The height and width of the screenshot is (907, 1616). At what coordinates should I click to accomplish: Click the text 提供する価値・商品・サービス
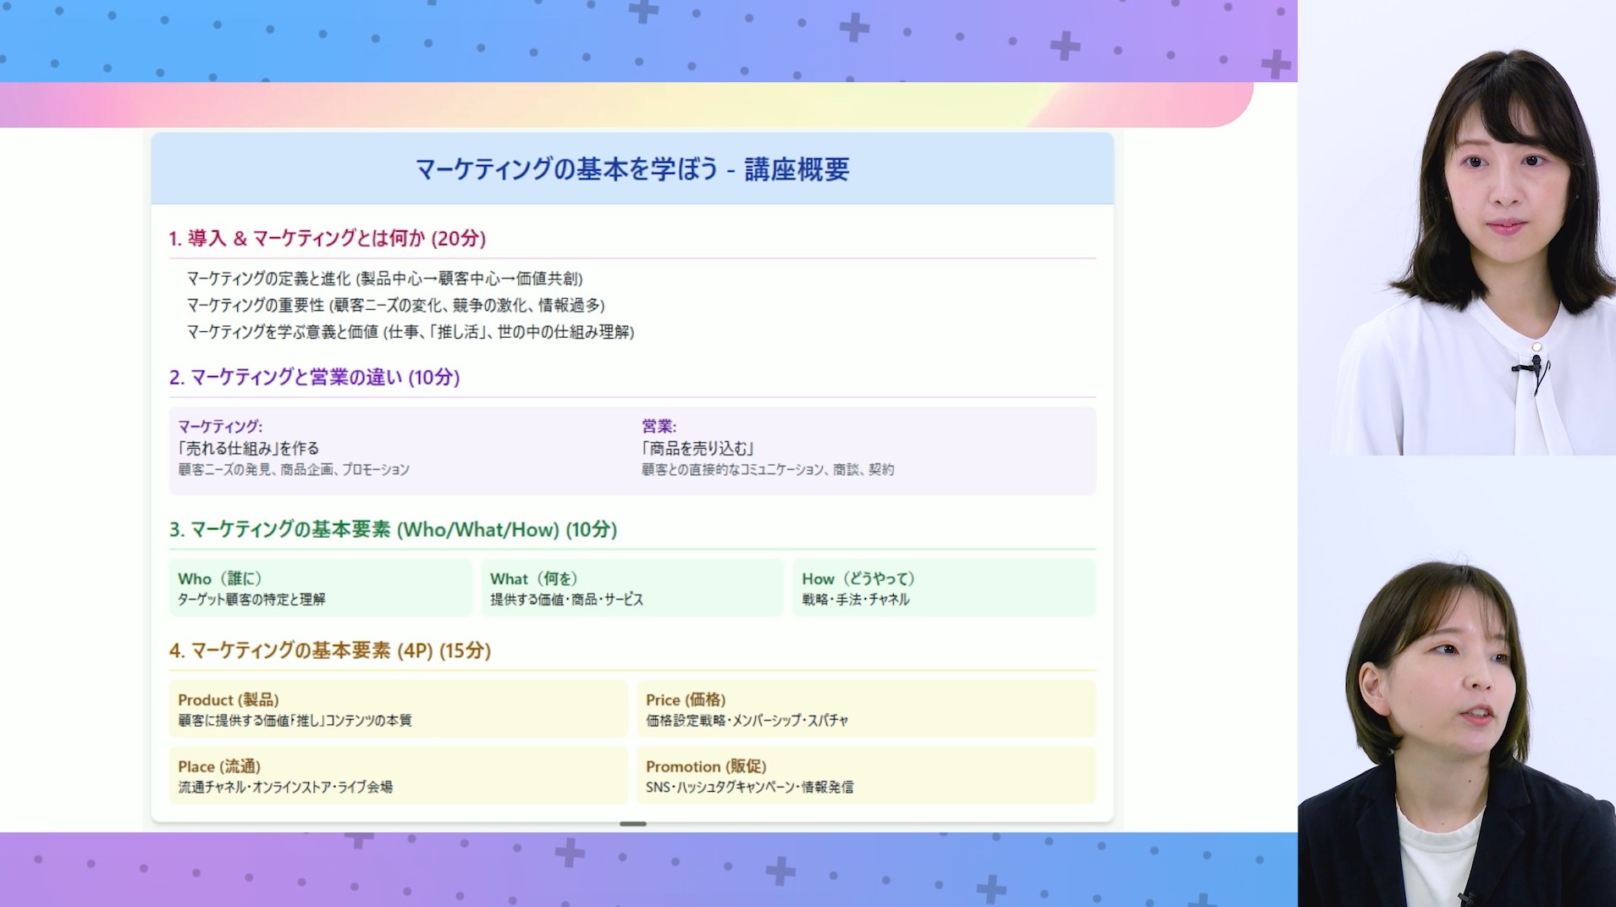(566, 600)
